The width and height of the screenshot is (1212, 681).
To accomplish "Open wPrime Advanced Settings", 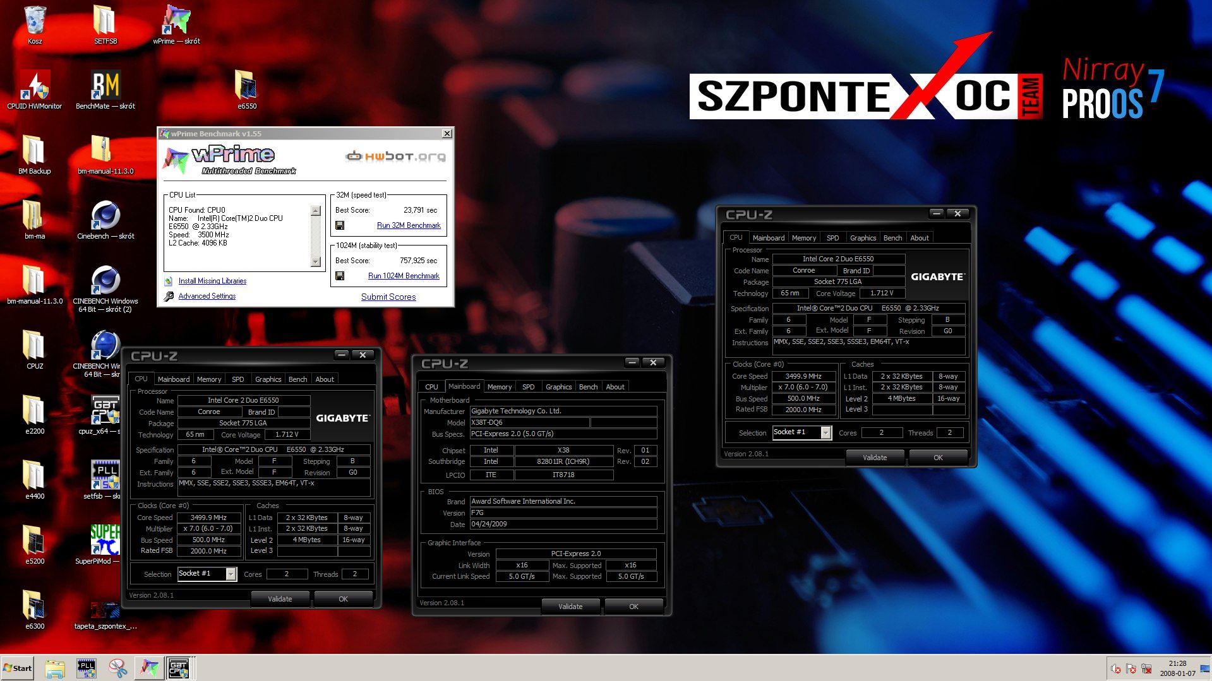I will 207,296.
